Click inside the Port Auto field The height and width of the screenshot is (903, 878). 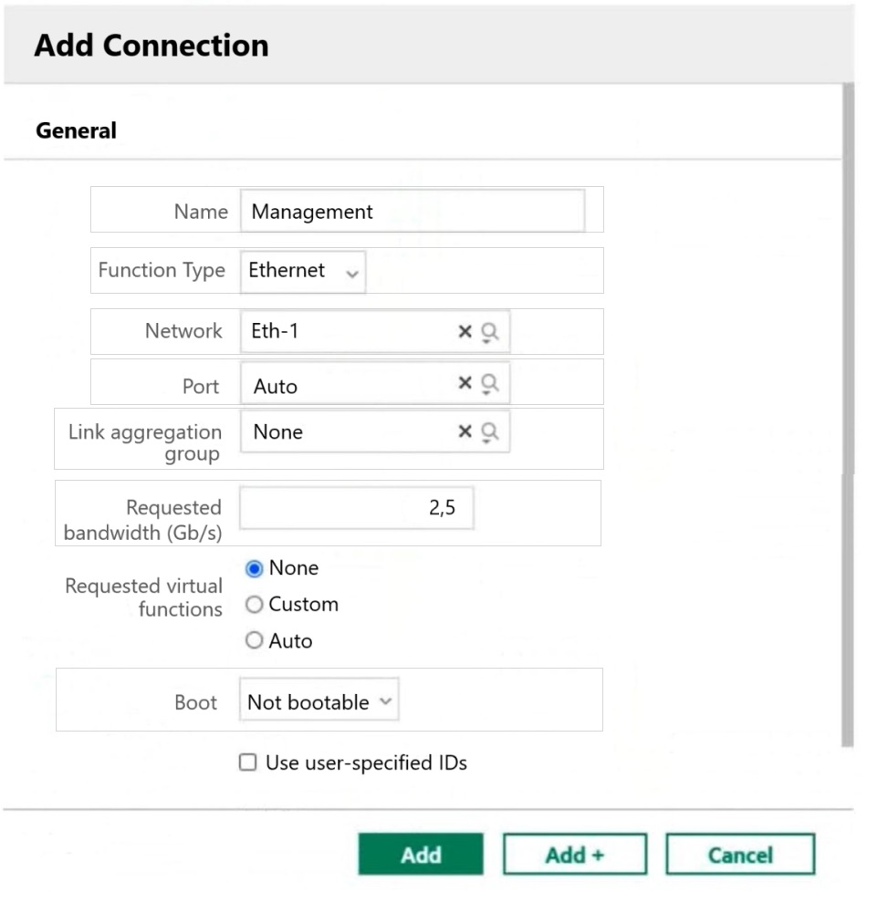[348, 383]
